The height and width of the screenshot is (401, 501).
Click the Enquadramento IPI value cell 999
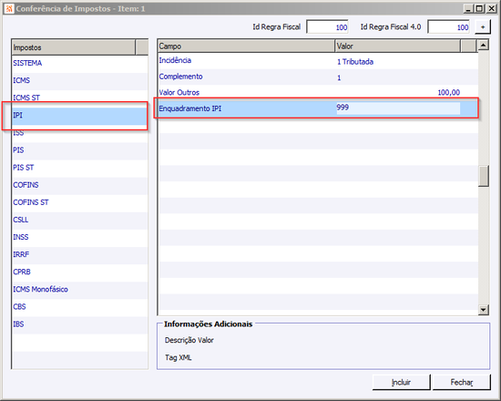pyautogui.click(x=398, y=108)
